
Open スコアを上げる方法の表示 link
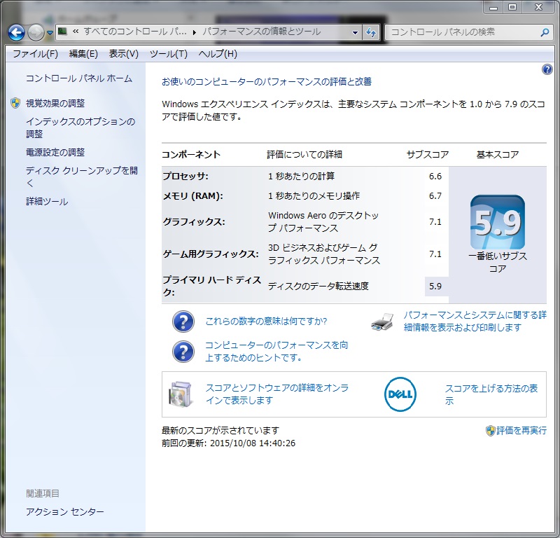pyautogui.click(x=491, y=394)
